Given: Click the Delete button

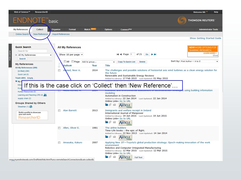Looking at the screenshot, I should 142,62.
